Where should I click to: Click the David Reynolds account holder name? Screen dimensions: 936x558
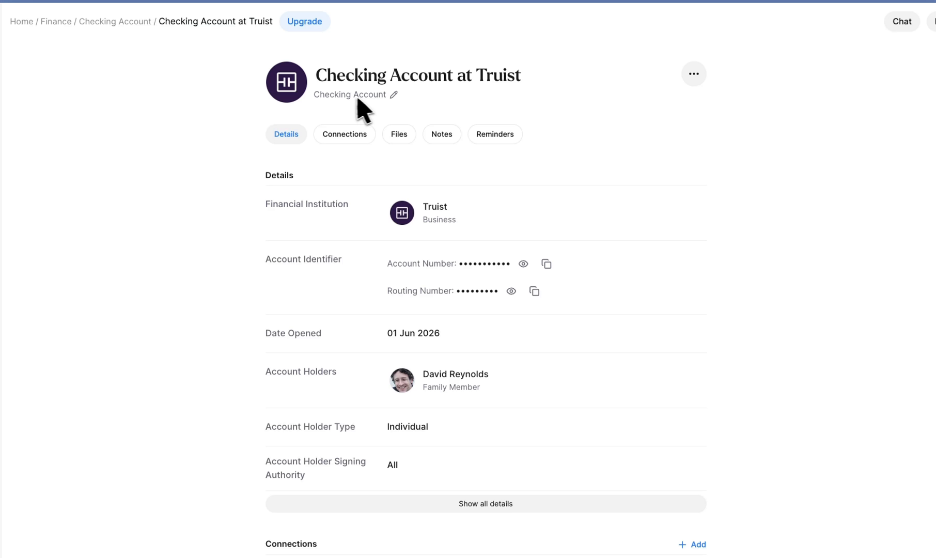click(x=455, y=374)
